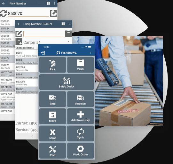Viewport: 173px width, 164px height.
Task: Tap the 11:37 clock in status bar
Action: [x=46, y=47]
